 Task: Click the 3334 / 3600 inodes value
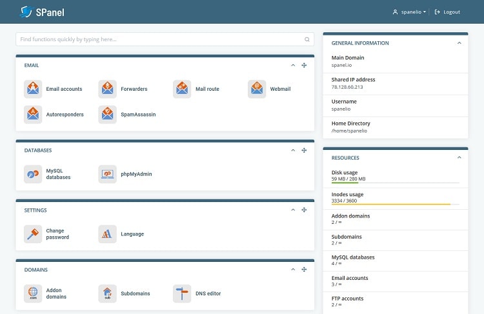coord(344,201)
